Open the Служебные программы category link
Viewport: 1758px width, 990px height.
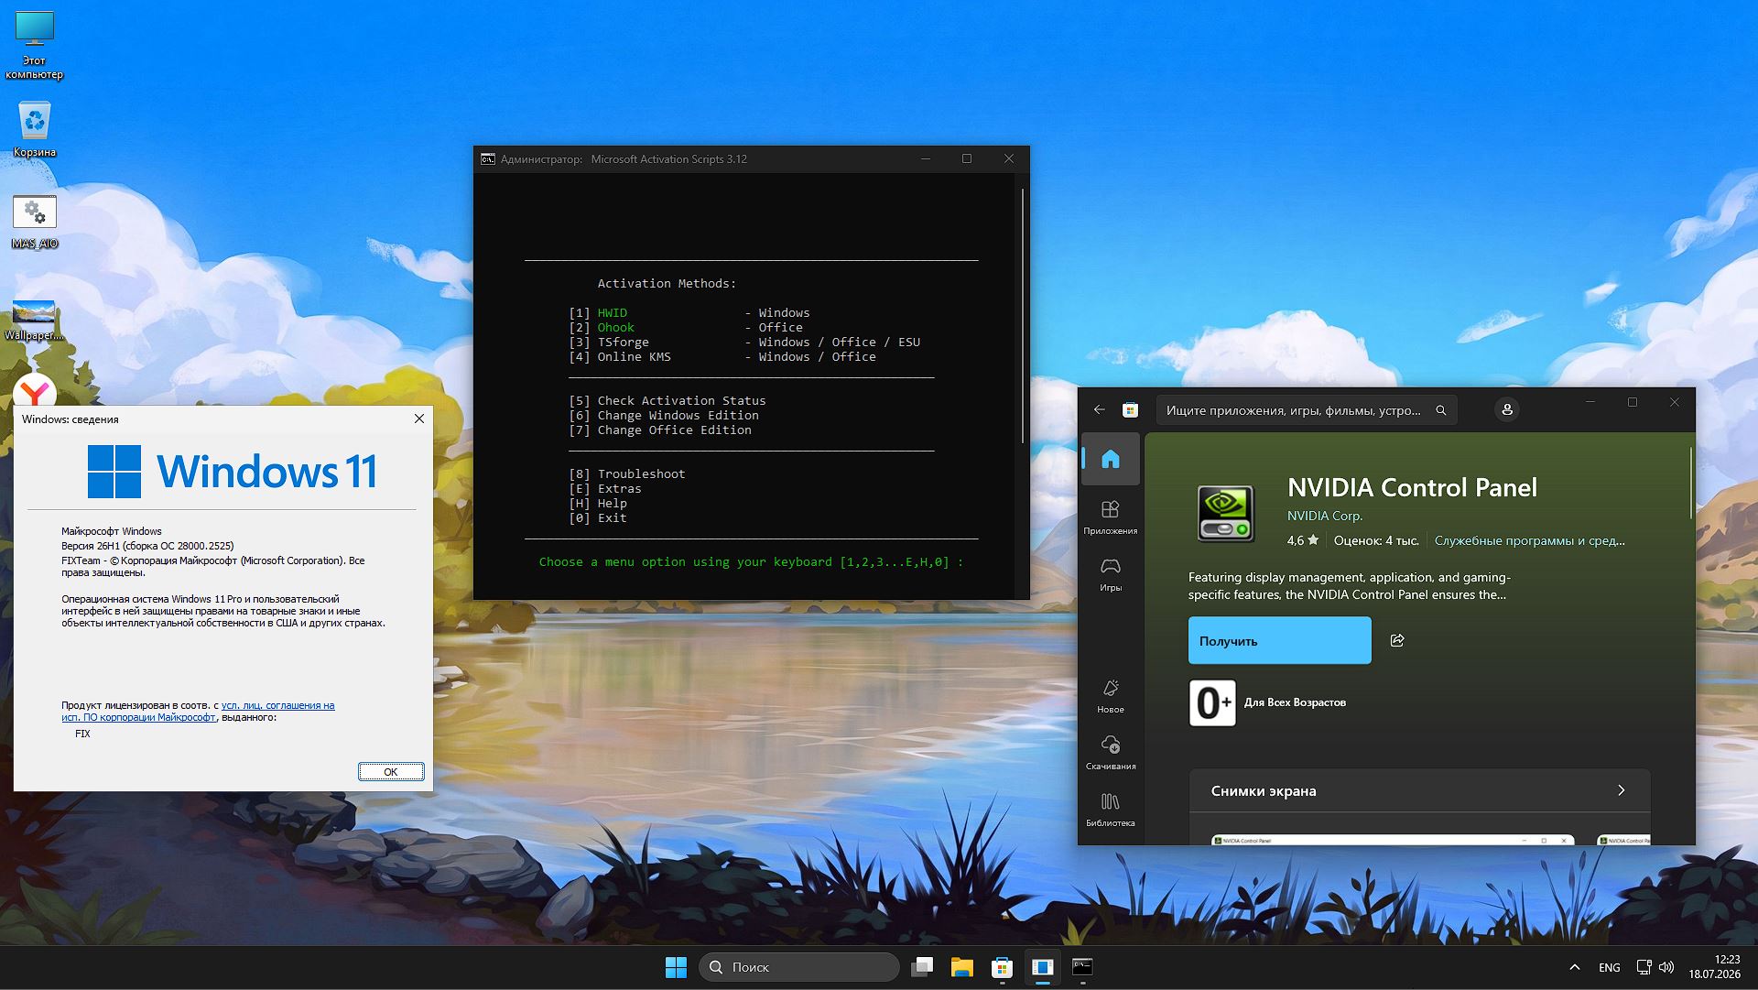pos(1529,540)
